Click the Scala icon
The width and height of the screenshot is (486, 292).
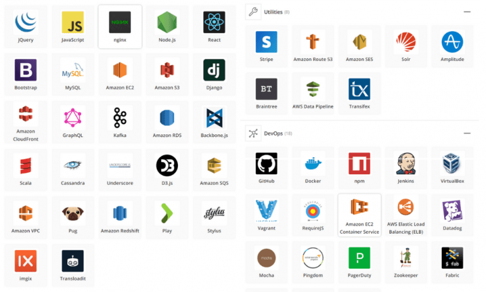point(26,166)
